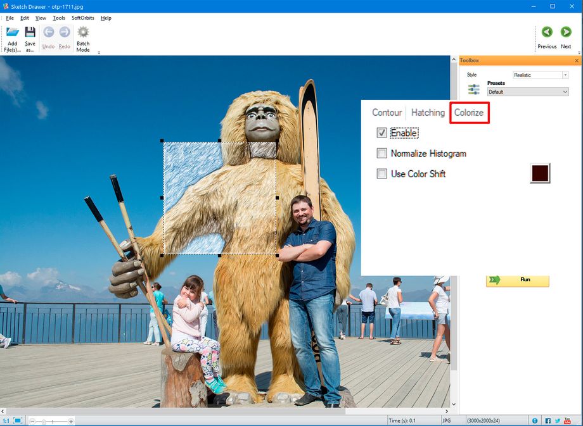Click the YouTube icon in status bar
583x426 pixels.
coord(568,420)
